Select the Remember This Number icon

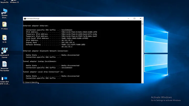click(x=4, y=66)
